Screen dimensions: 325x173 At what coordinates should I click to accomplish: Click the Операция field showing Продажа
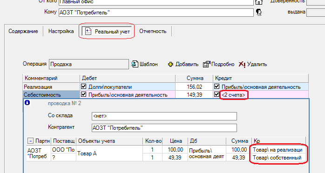point(89,64)
